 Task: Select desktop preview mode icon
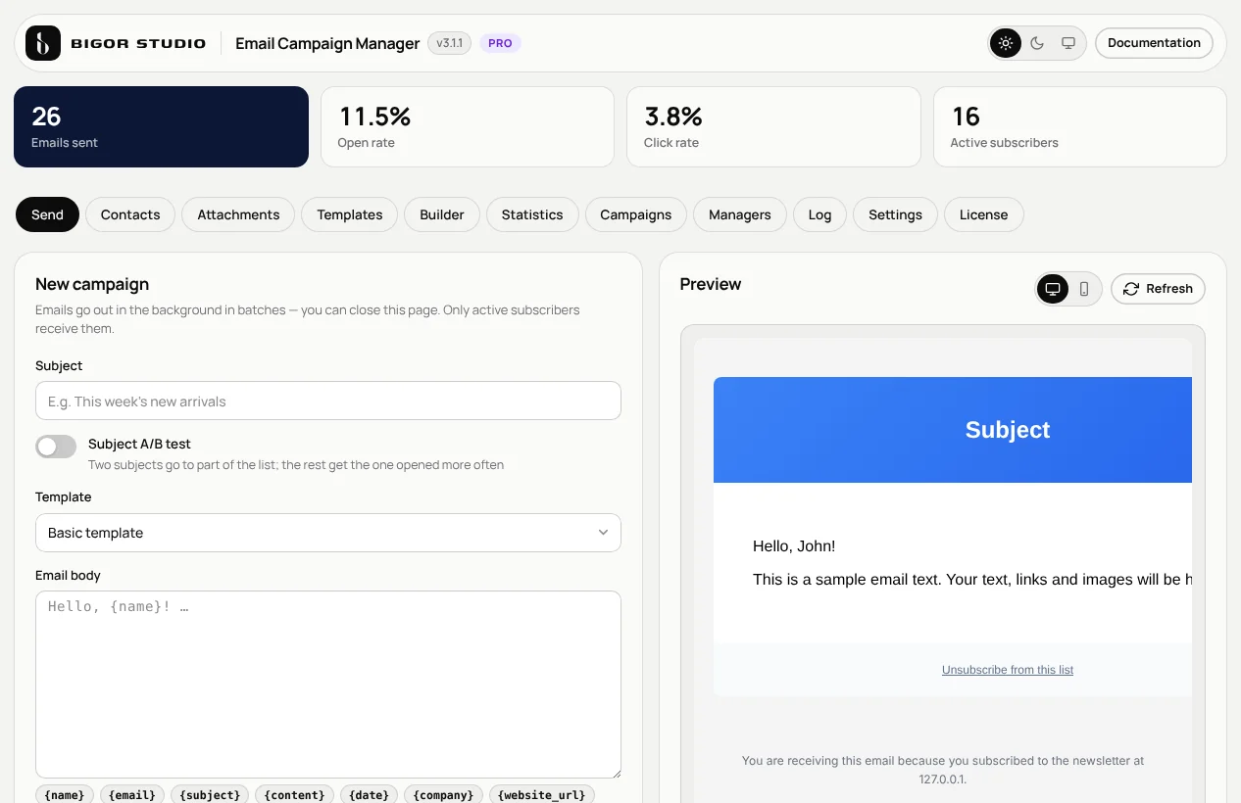click(x=1053, y=289)
